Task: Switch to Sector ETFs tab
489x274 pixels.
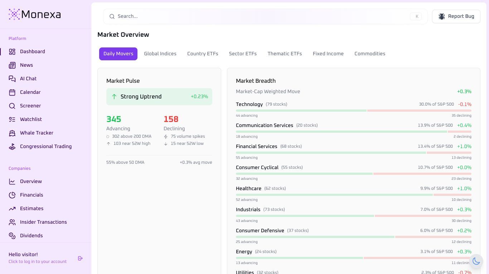Action: pos(243,54)
